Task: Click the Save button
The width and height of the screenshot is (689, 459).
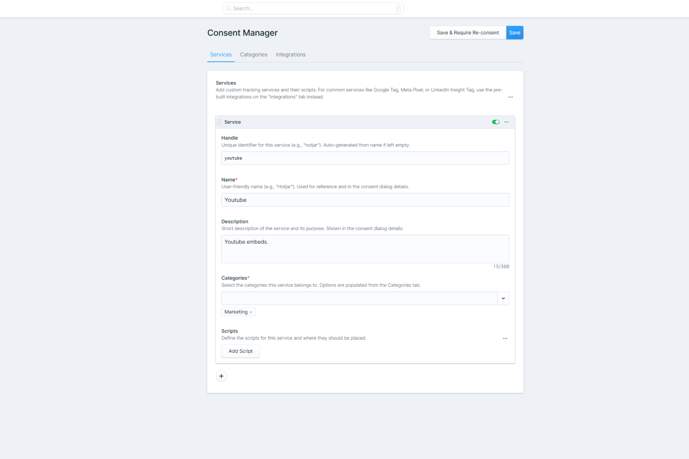Action: point(514,33)
